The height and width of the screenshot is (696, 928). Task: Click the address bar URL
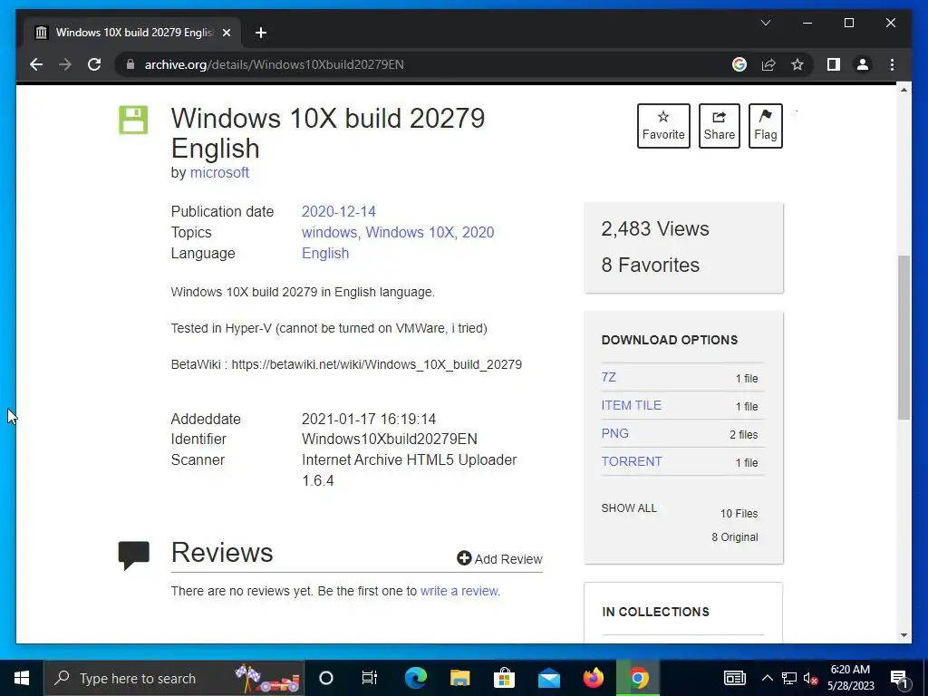274,64
